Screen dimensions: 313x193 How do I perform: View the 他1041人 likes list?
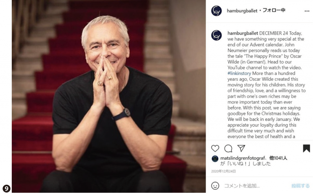(x=278, y=158)
